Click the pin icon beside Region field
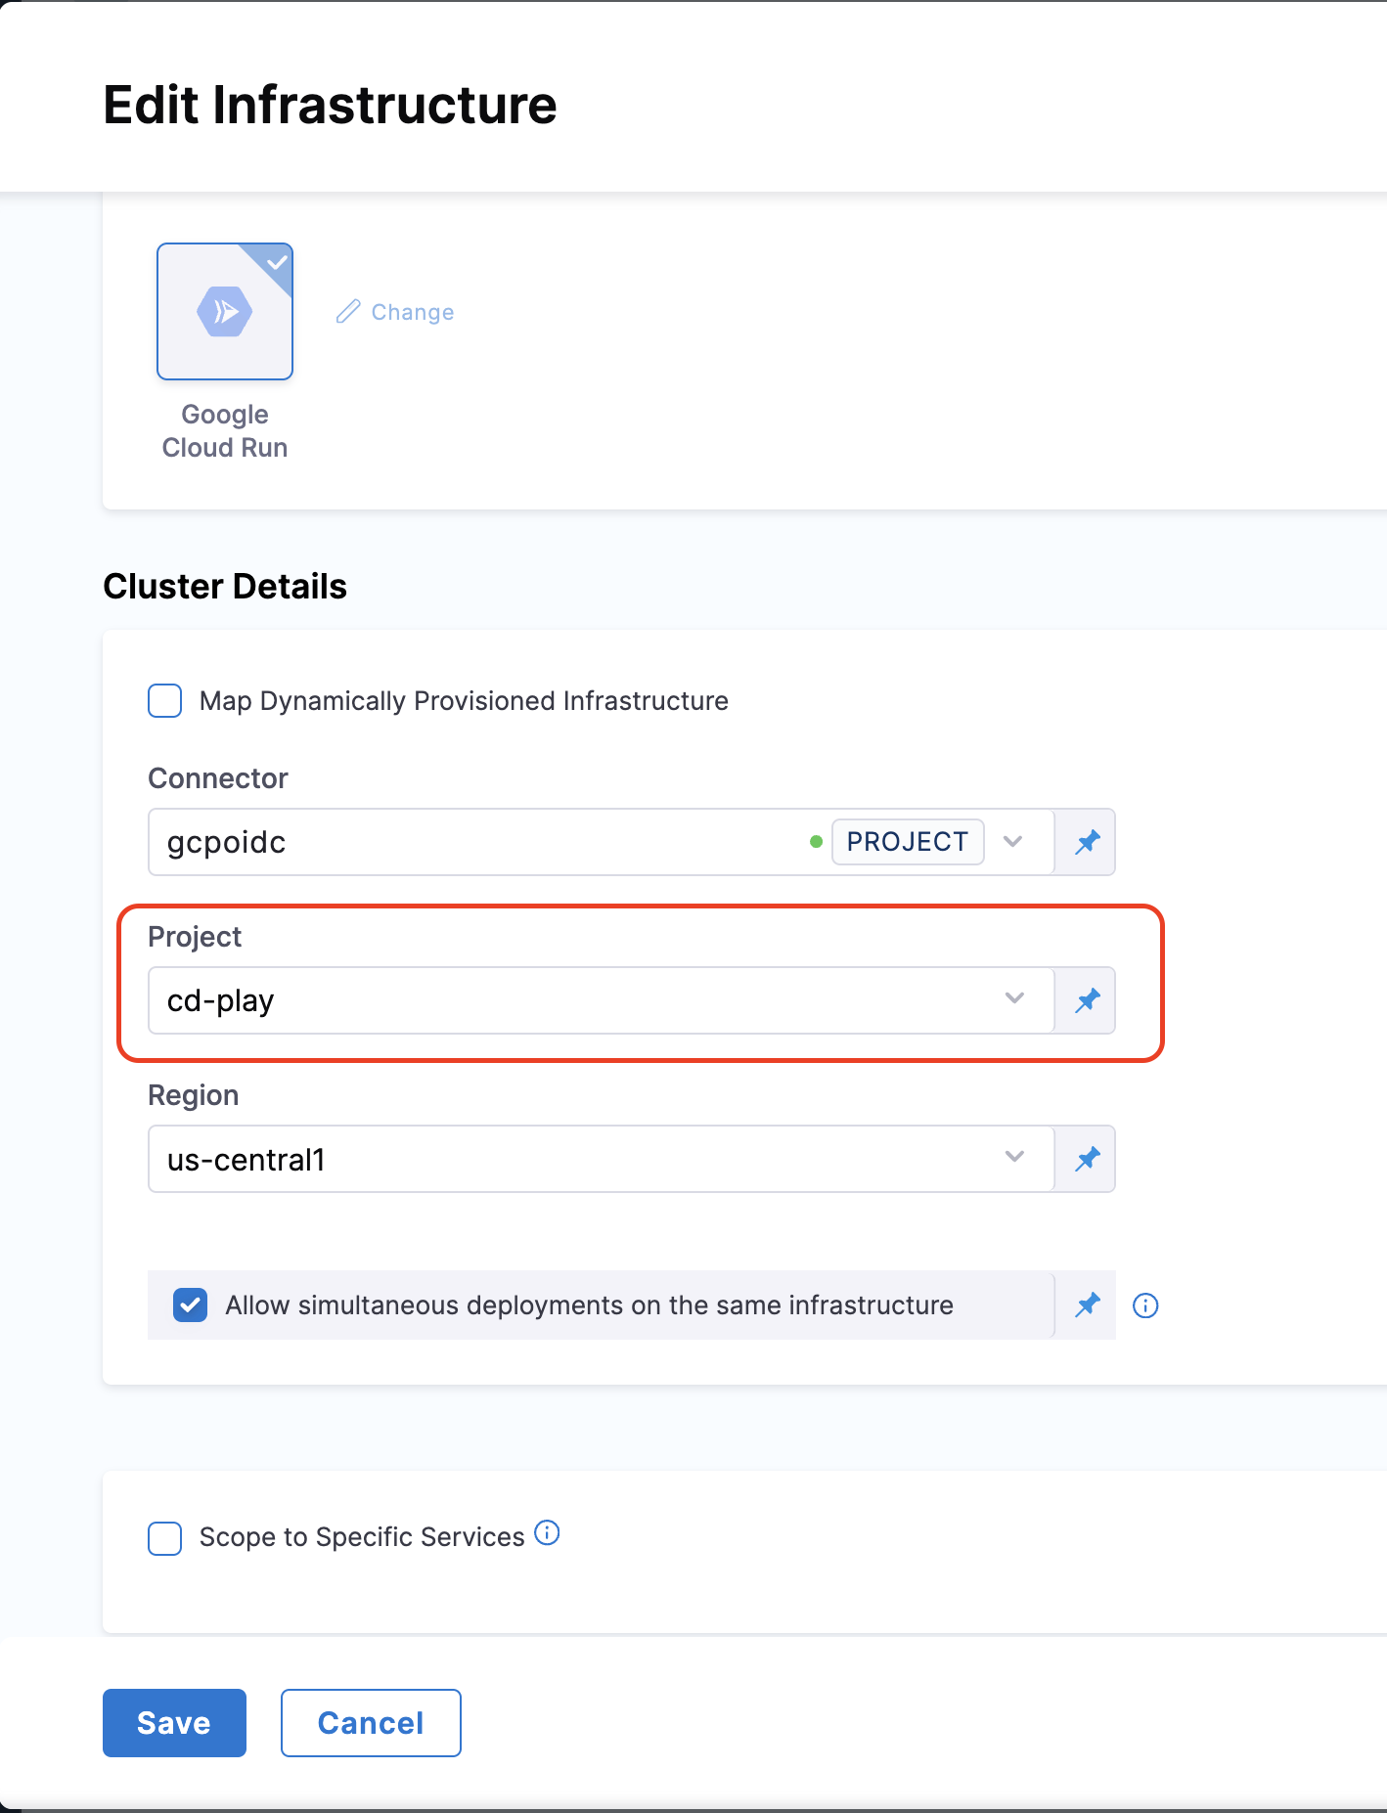1387x1813 pixels. [x=1087, y=1159]
